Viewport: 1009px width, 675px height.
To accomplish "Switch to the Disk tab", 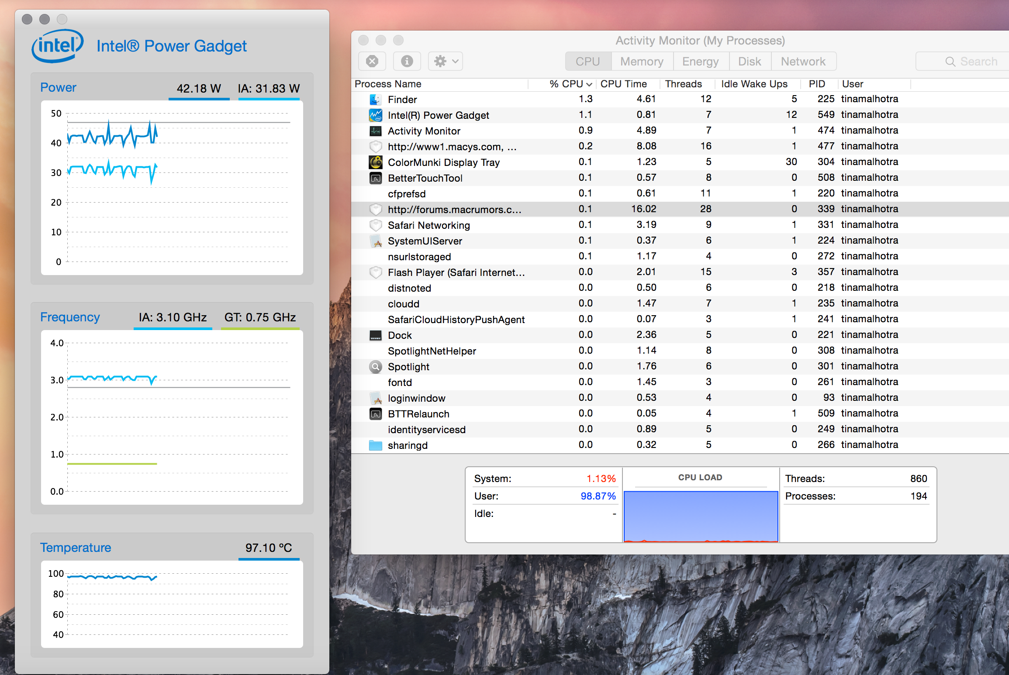I will click(750, 61).
